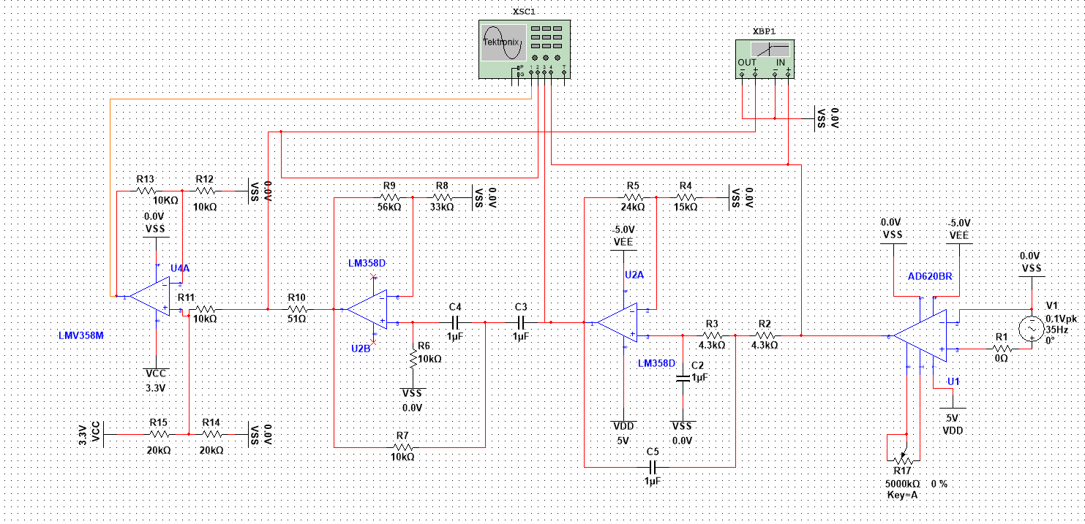Select the C3 capacitor symbol
The width and height of the screenshot is (1085, 524).
[522, 322]
